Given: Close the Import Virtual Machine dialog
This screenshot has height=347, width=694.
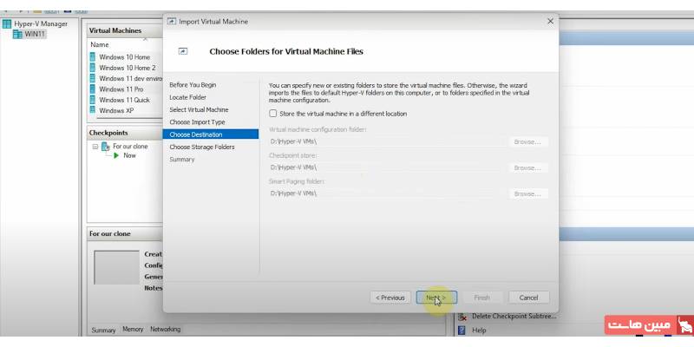Looking at the screenshot, I should pyautogui.click(x=550, y=21).
